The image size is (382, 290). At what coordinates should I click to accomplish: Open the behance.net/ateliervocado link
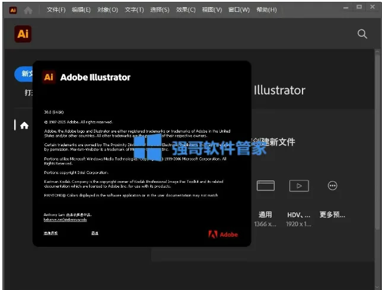[x=65, y=220]
